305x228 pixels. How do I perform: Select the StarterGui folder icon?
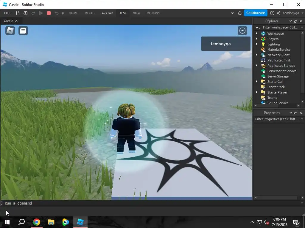click(x=263, y=82)
